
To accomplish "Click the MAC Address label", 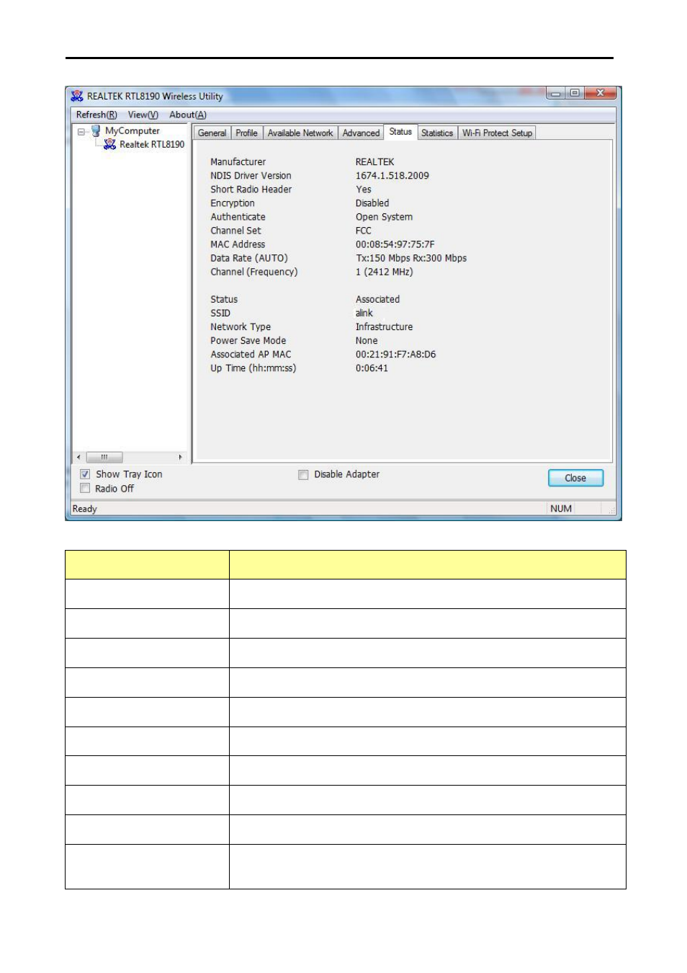I will tap(238, 244).
